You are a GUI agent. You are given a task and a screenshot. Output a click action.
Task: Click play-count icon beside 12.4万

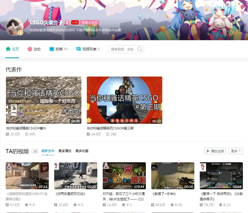pyautogui.click(x=104, y=205)
